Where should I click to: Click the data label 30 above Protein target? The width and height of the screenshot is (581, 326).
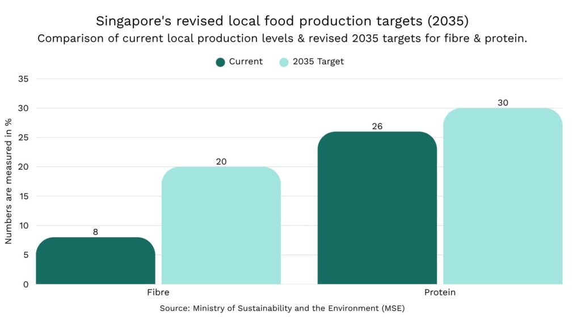coord(503,103)
